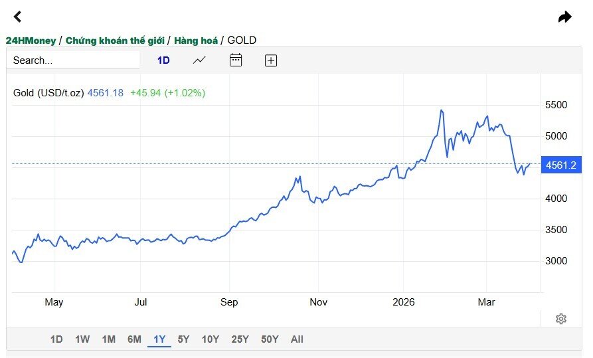Screen dimensions: 593x358
Task: Open the 24HMoney breadcrumb link
Action: pyautogui.click(x=31, y=41)
